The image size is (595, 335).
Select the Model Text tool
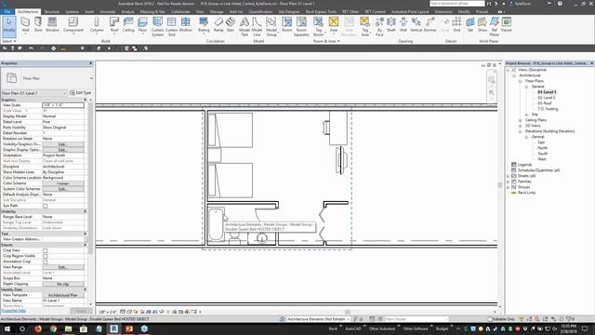point(245,27)
